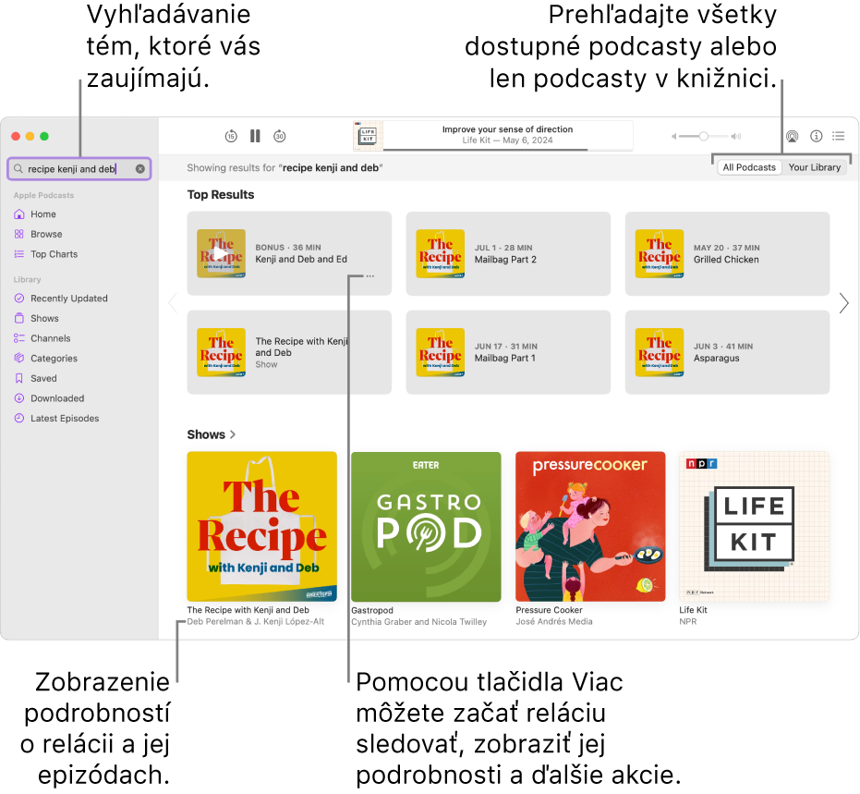Open AirPlay output icon

[x=792, y=136]
